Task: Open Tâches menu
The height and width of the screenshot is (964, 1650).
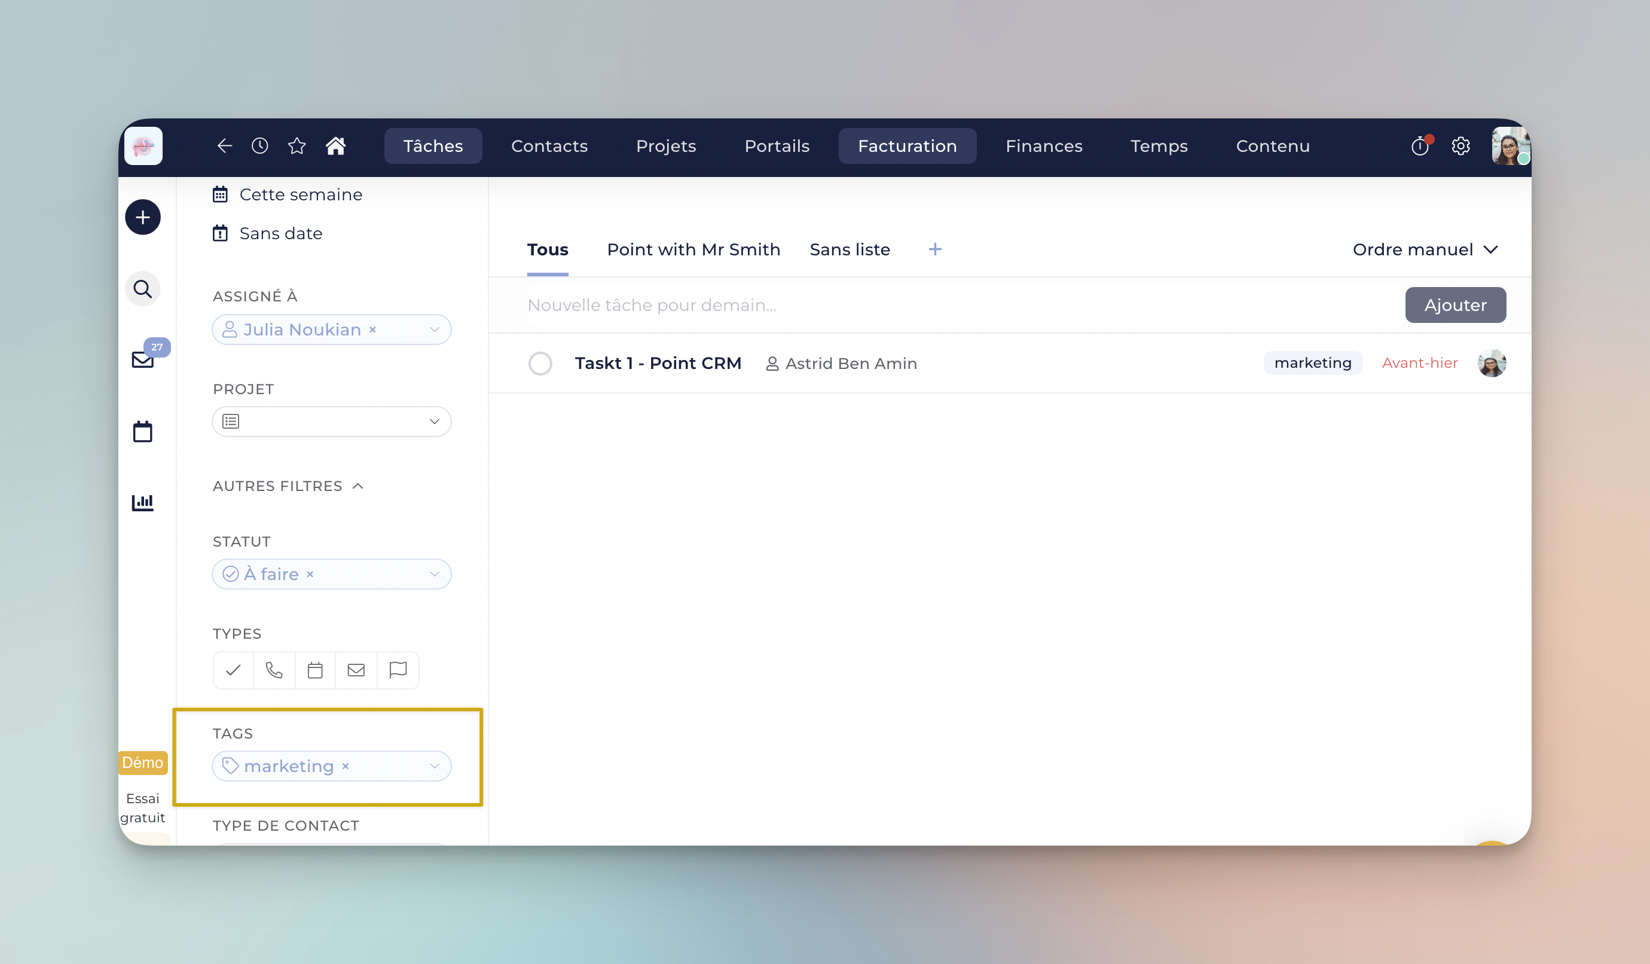Action: pos(433,146)
